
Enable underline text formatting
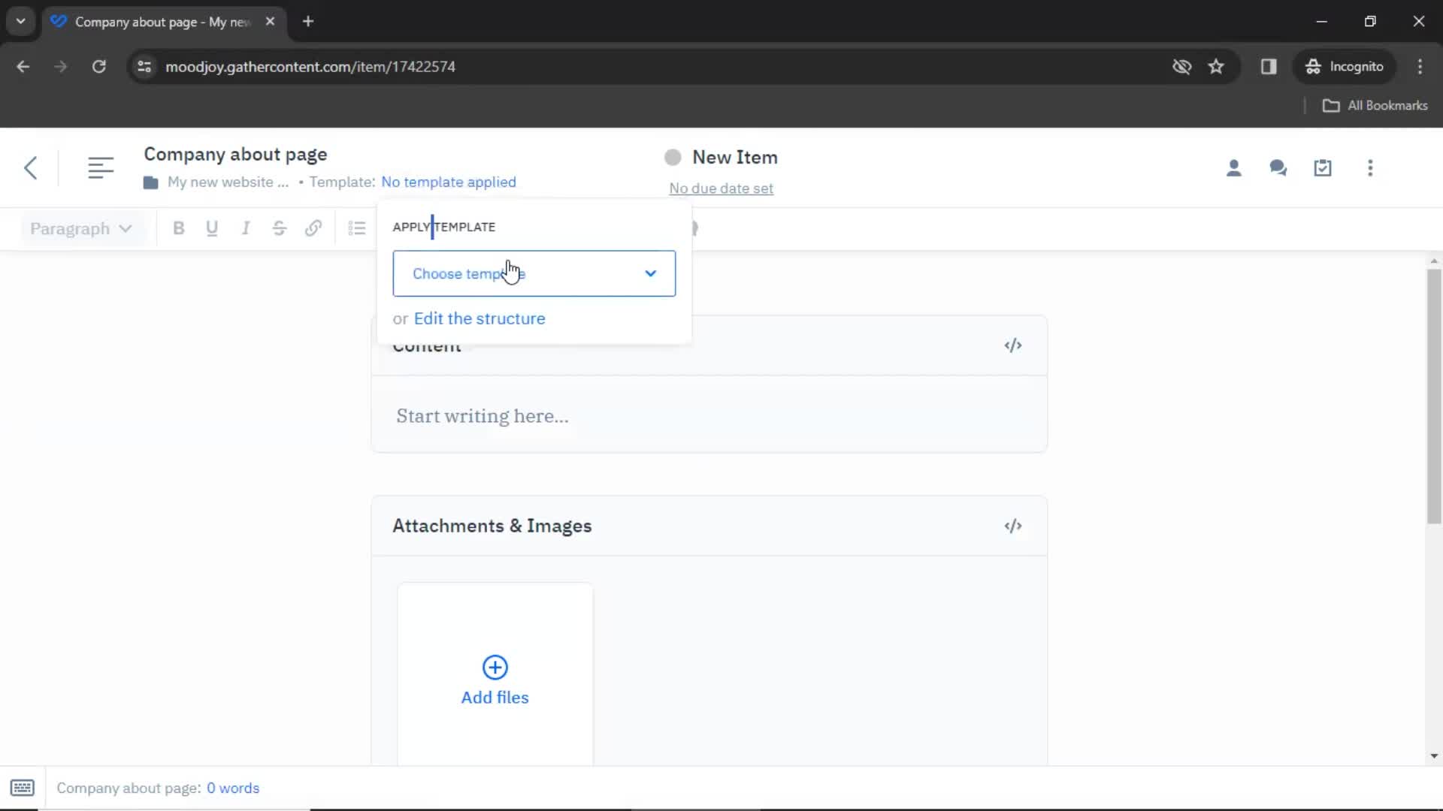(x=211, y=229)
